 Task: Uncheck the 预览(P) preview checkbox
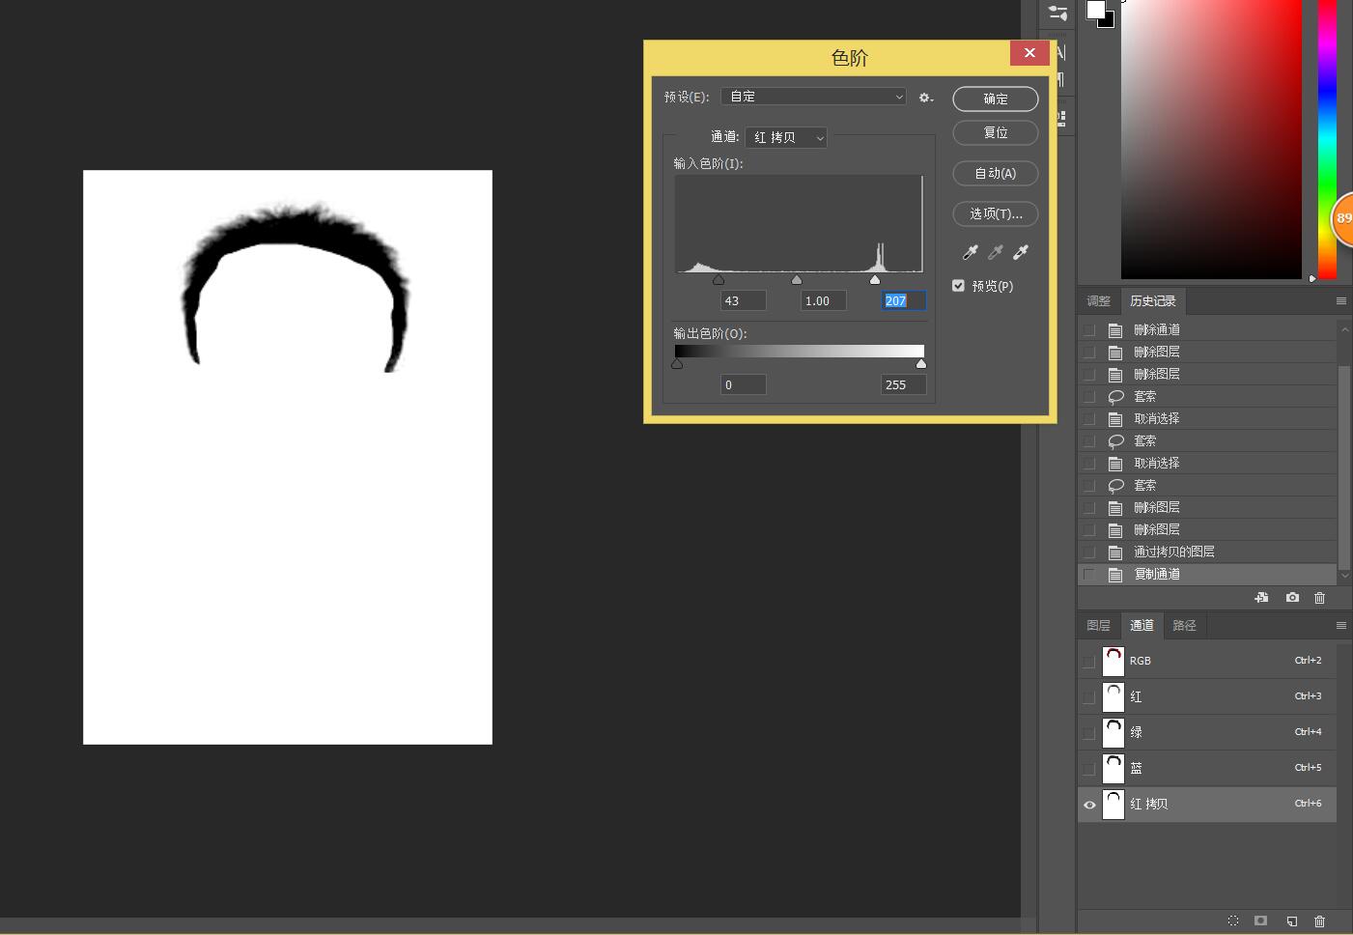(958, 286)
